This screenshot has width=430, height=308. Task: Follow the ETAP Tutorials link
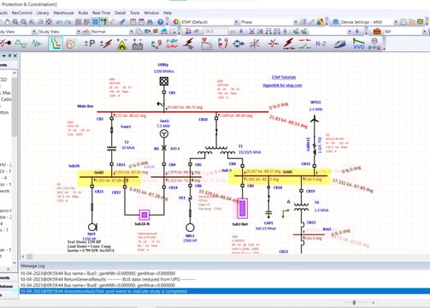point(284,77)
